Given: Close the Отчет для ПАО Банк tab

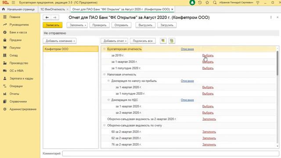Looking at the screenshot, I should coord(172,9).
